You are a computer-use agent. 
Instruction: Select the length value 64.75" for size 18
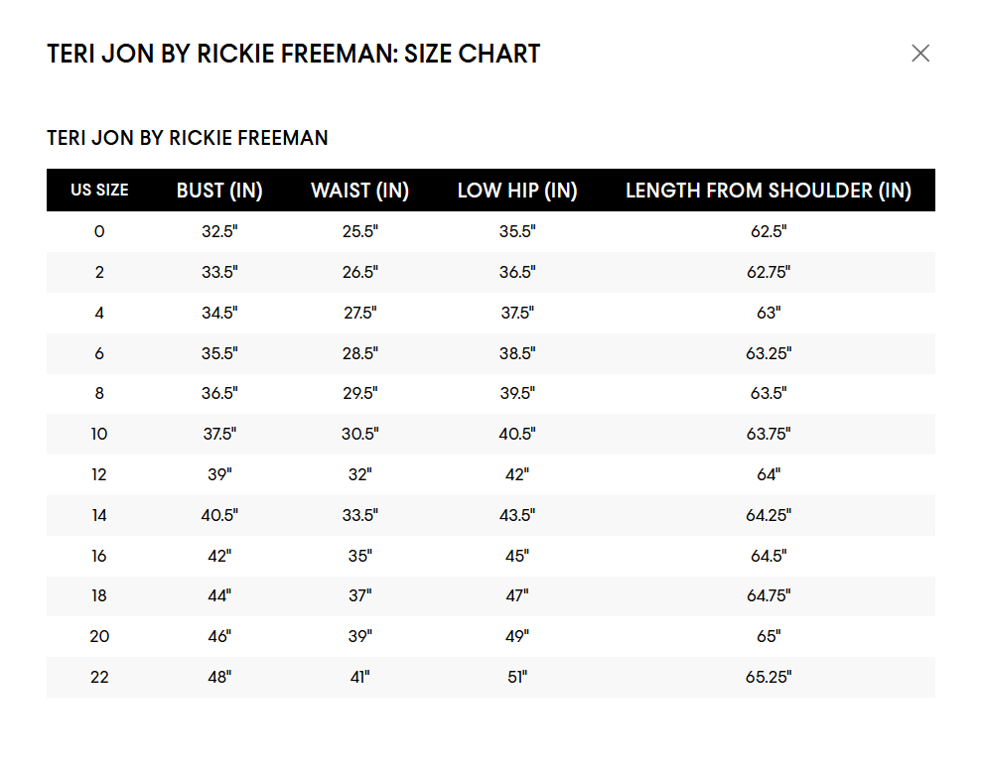pos(769,596)
